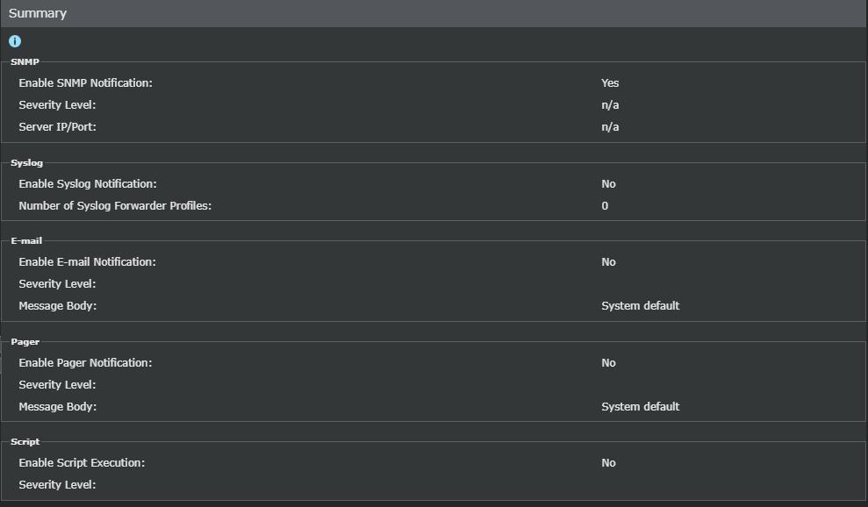
Task: Click the Enable Pager Notification label
Action: (85, 362)
